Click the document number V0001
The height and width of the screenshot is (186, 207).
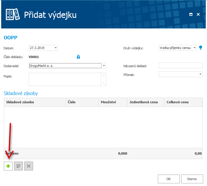click(34, 57)
